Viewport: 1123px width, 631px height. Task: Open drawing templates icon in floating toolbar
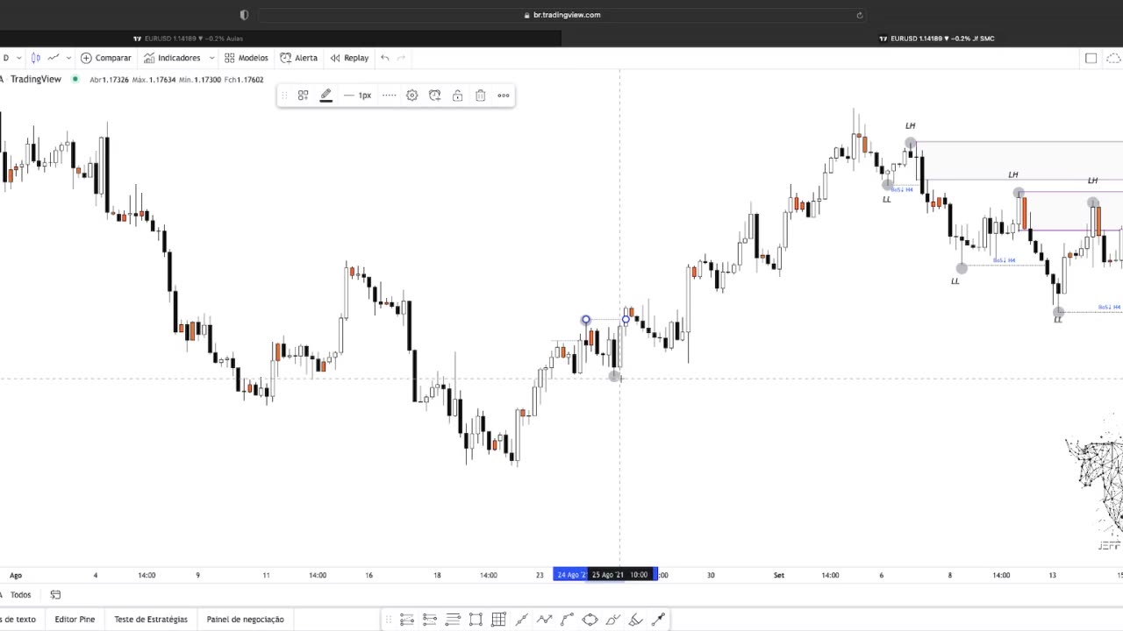click(303, 96)
